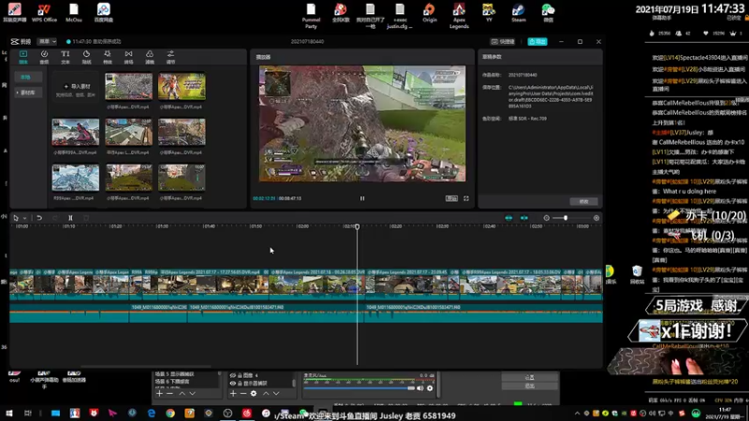Remove the scene with OBS minus button

169,393
